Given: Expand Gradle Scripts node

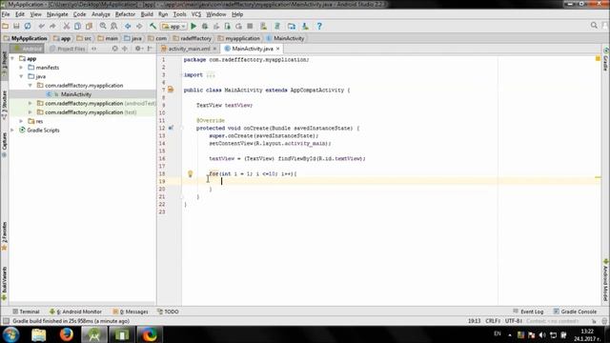Looking at the screenshot, I should pos(12,130).
